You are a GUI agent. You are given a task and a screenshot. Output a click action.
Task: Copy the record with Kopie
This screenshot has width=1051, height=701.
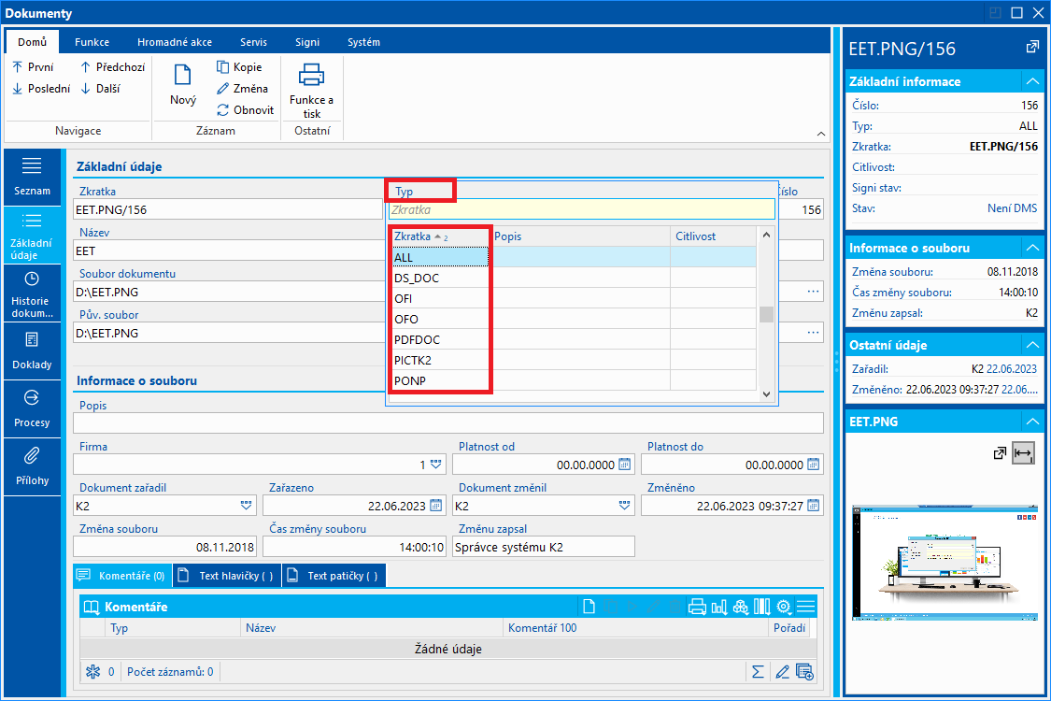239,67
